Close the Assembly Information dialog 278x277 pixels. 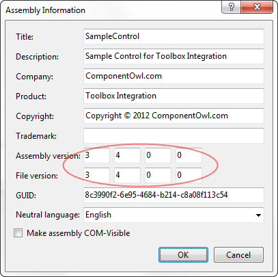[257, 7]
